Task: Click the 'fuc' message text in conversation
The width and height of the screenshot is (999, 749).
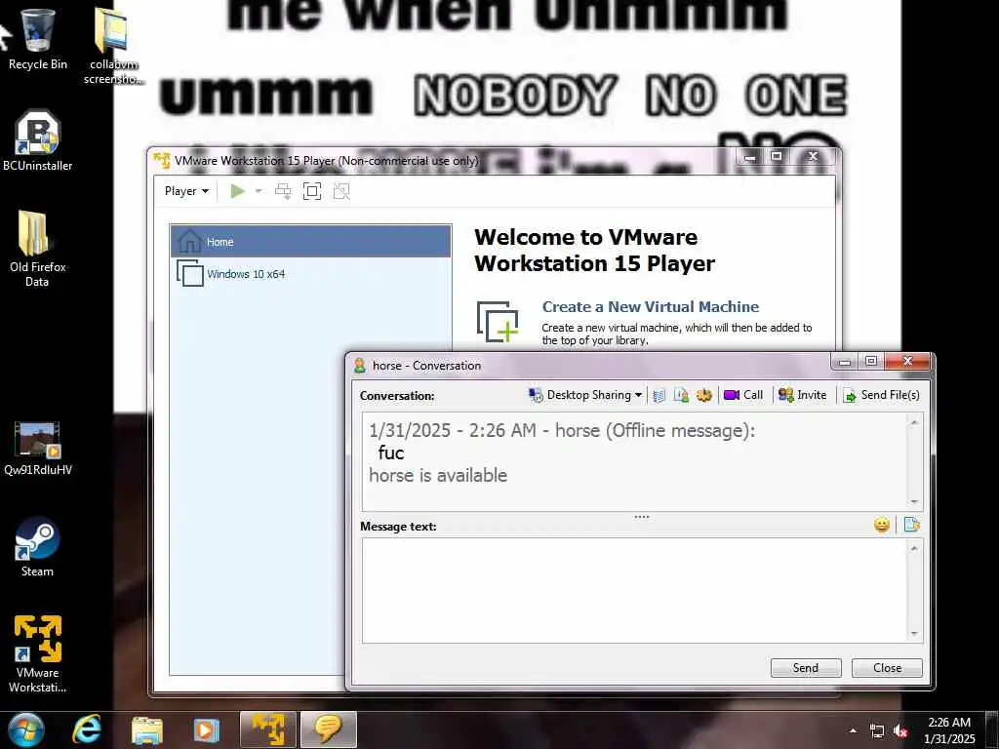Action: [390, 453]
